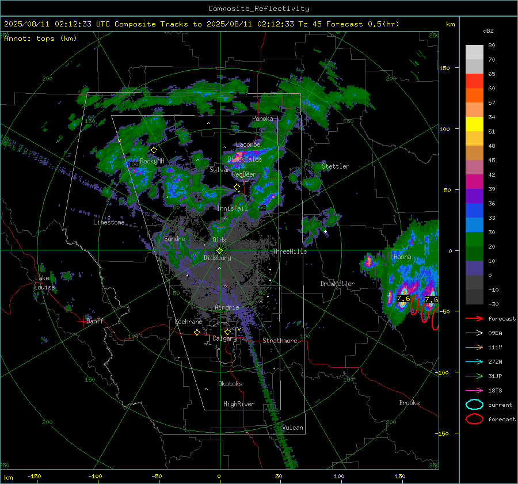The width and height of the screenshot is (518, 484).
Task: Click the Drumheller label
Action: (337, 284)
